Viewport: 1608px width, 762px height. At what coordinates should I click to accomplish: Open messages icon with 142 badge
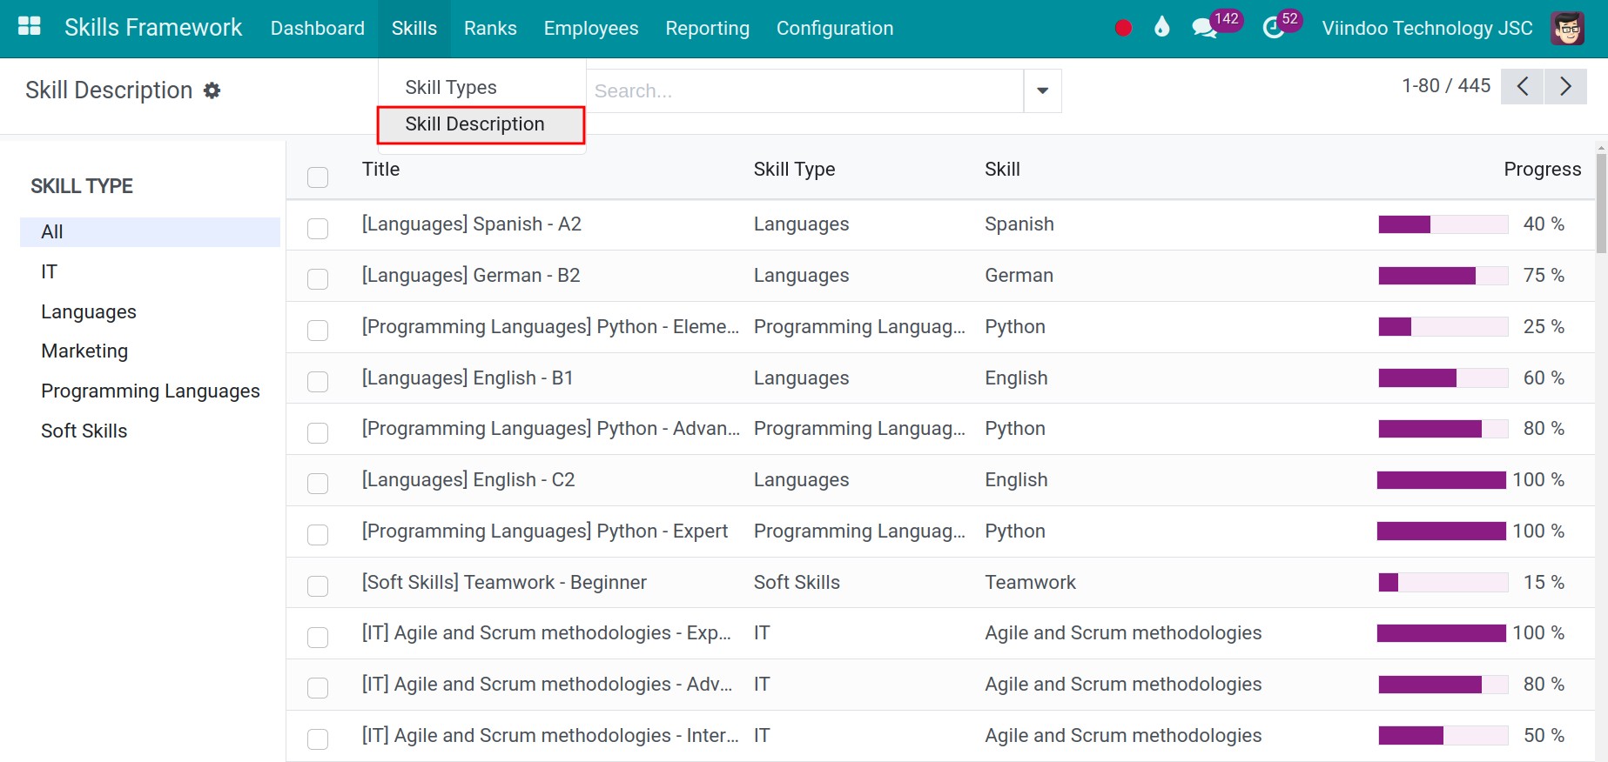click(x=1205, y=28)
